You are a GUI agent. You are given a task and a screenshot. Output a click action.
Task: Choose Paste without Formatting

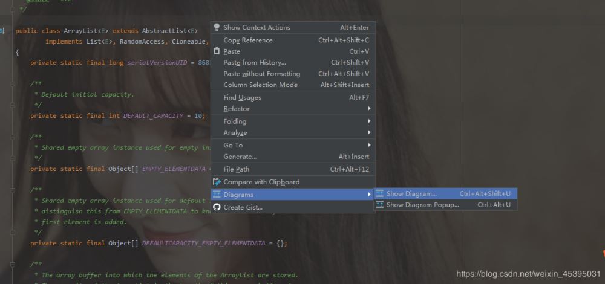coord(293,74)
